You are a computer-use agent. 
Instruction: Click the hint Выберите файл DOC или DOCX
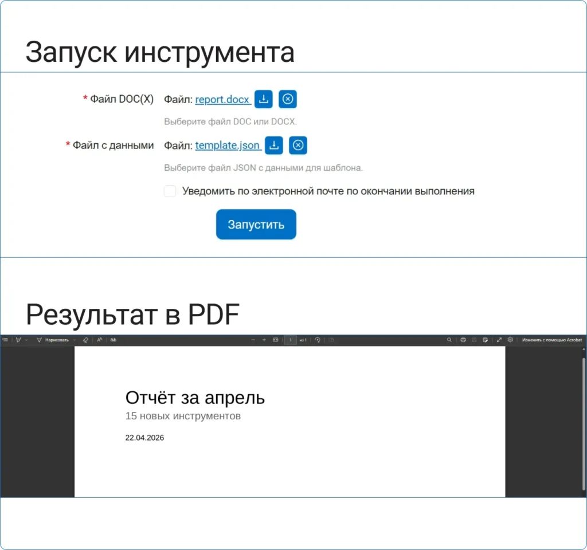tap(230, 121)
